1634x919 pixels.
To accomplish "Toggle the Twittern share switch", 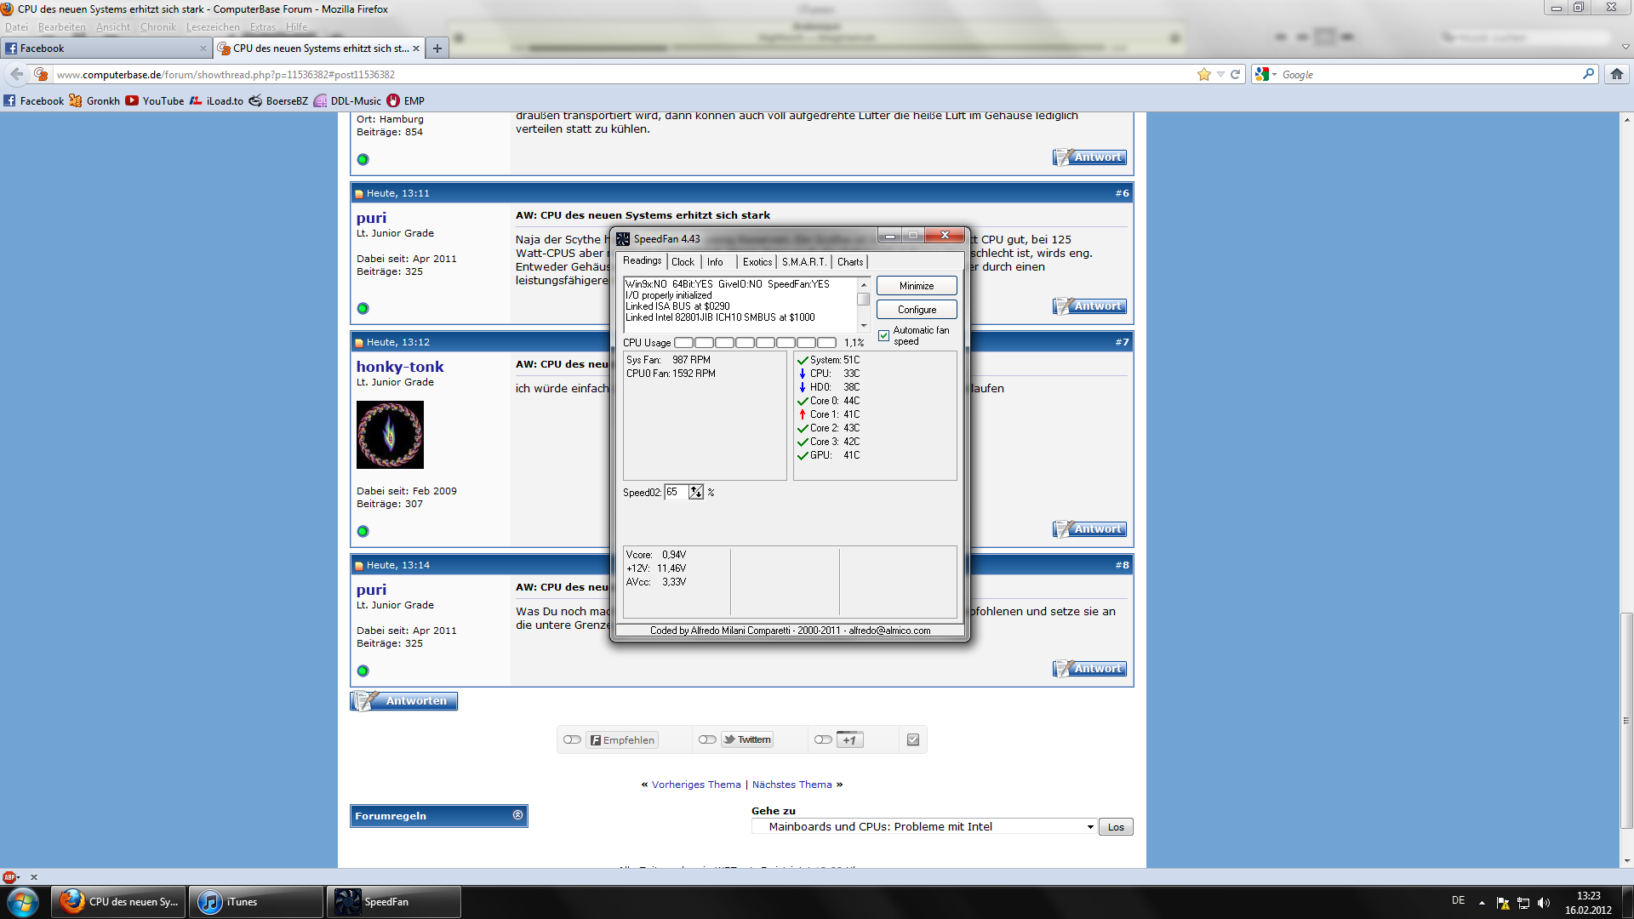I will point(707,739).
